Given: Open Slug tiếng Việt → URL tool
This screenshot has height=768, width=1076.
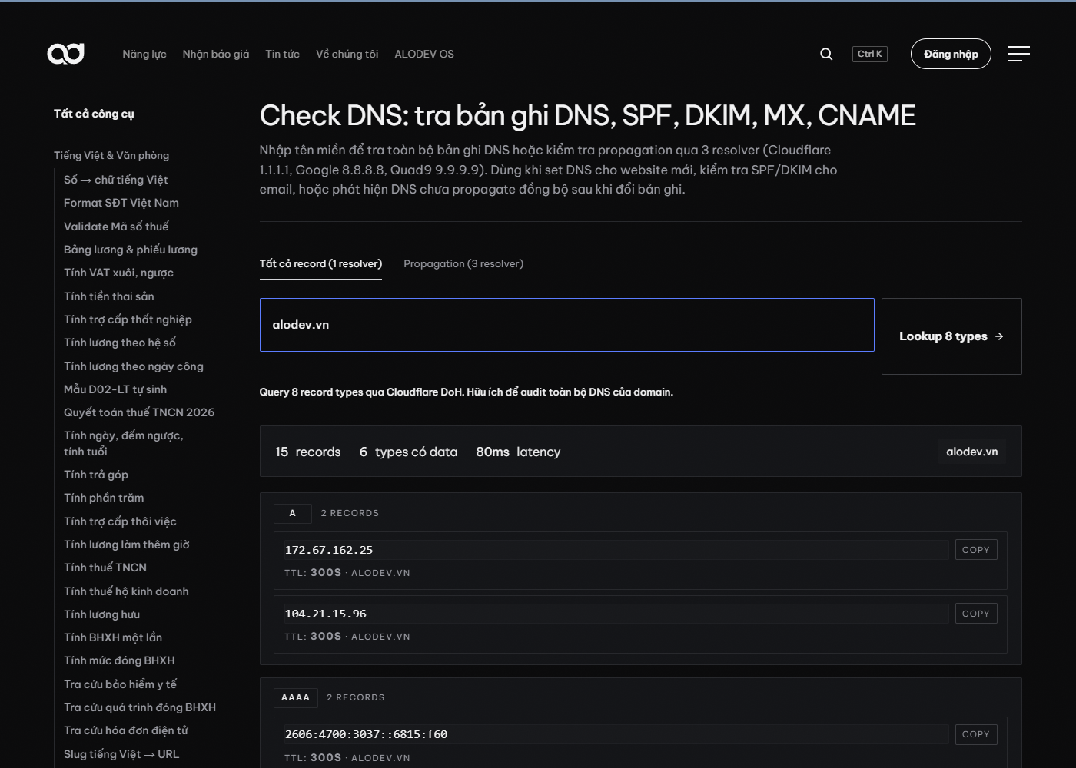Looking at the screenshot, I should (x=121, y=754).
